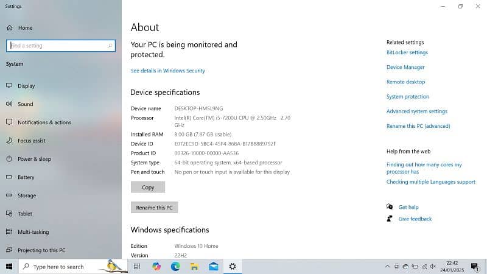Click the Power & sleep icon
487x274 pixels.
coord(9,159)
